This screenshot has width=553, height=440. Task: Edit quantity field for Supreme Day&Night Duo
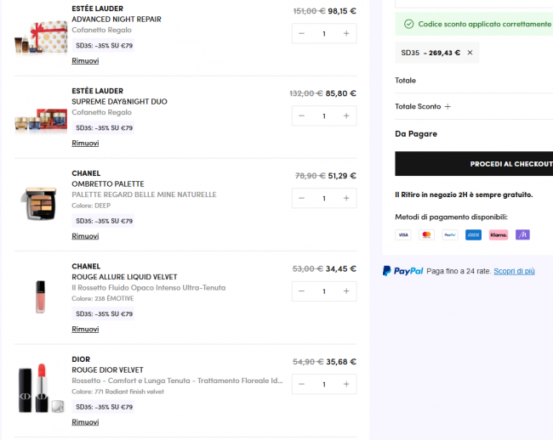pyautogui.click(x=324, y=116)
